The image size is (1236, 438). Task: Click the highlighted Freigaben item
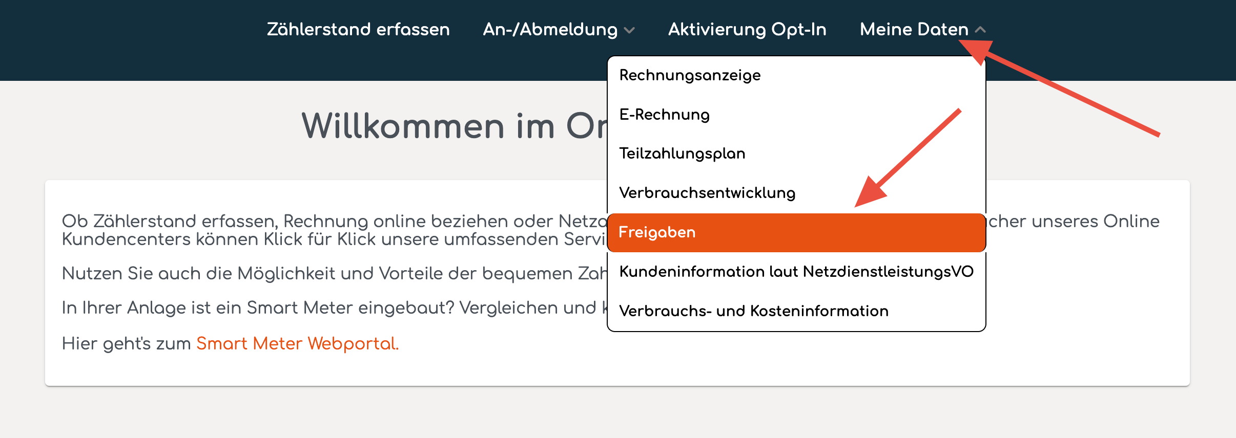[796, 232]
